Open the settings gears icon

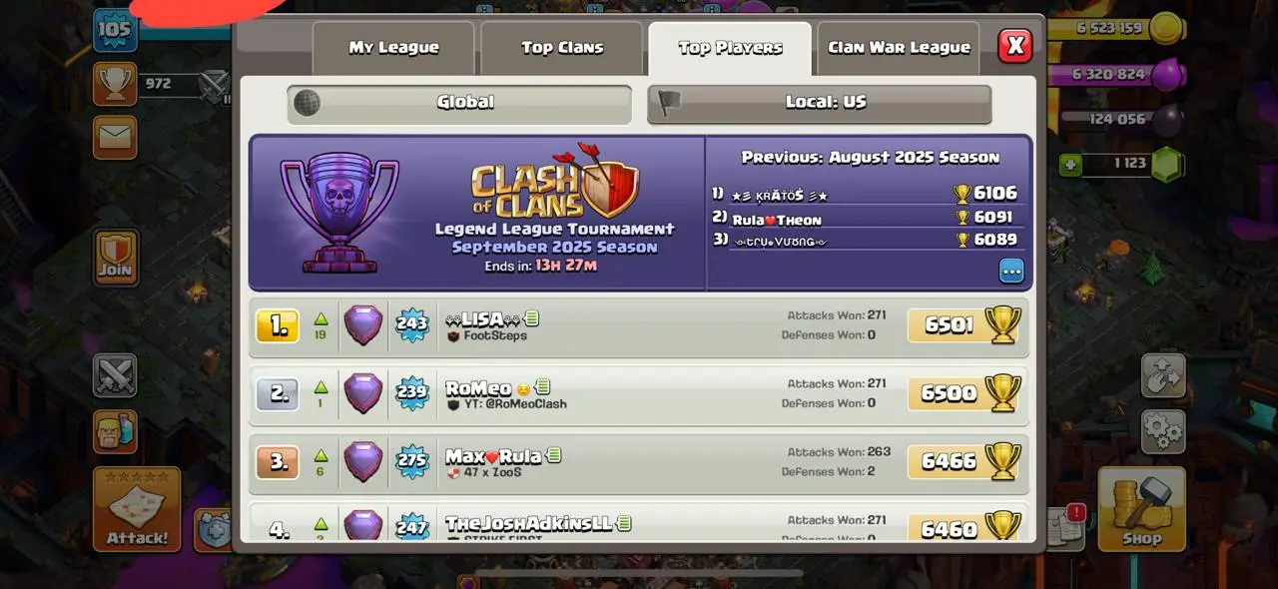pyautogui.click(x=1163, y=430)
